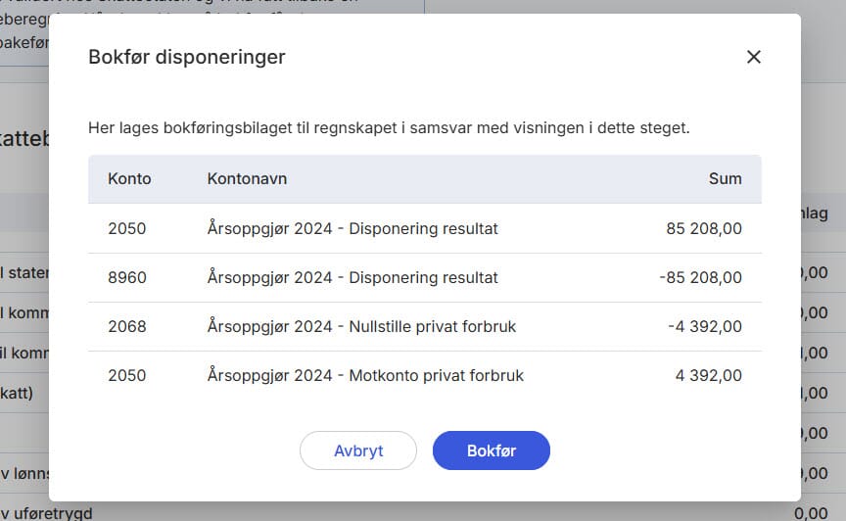
Task: Click Disponering resultat name for account 8960
Action: coord(352,278)
